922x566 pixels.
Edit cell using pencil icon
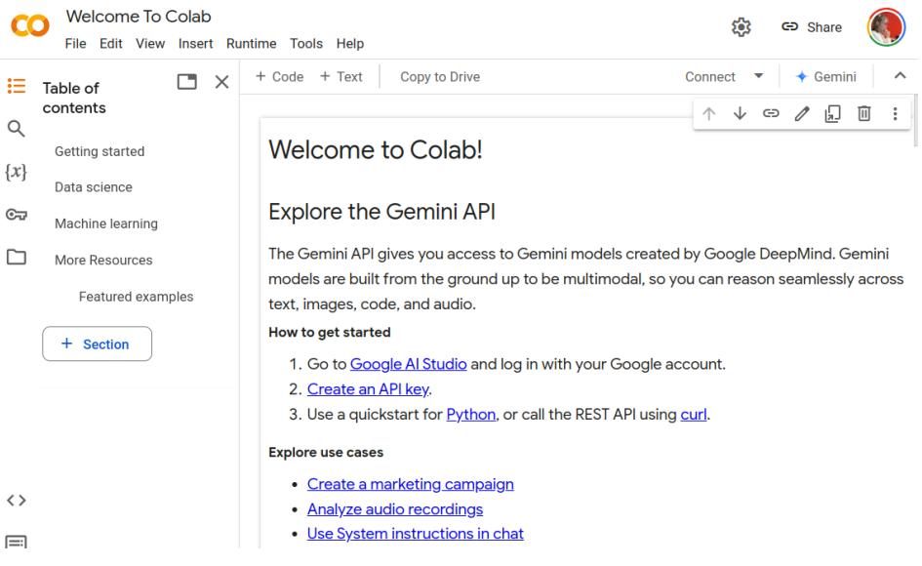point(802,114)
